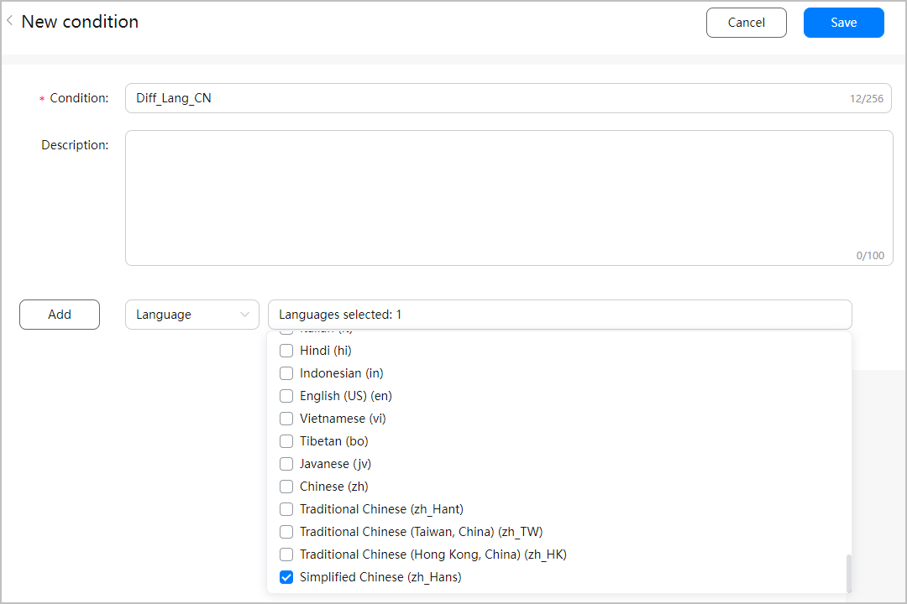Select Chinese (zh) from the list

pyautogui.click(x=286, y=486)
